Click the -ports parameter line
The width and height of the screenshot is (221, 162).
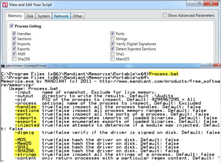pos(112,114)
